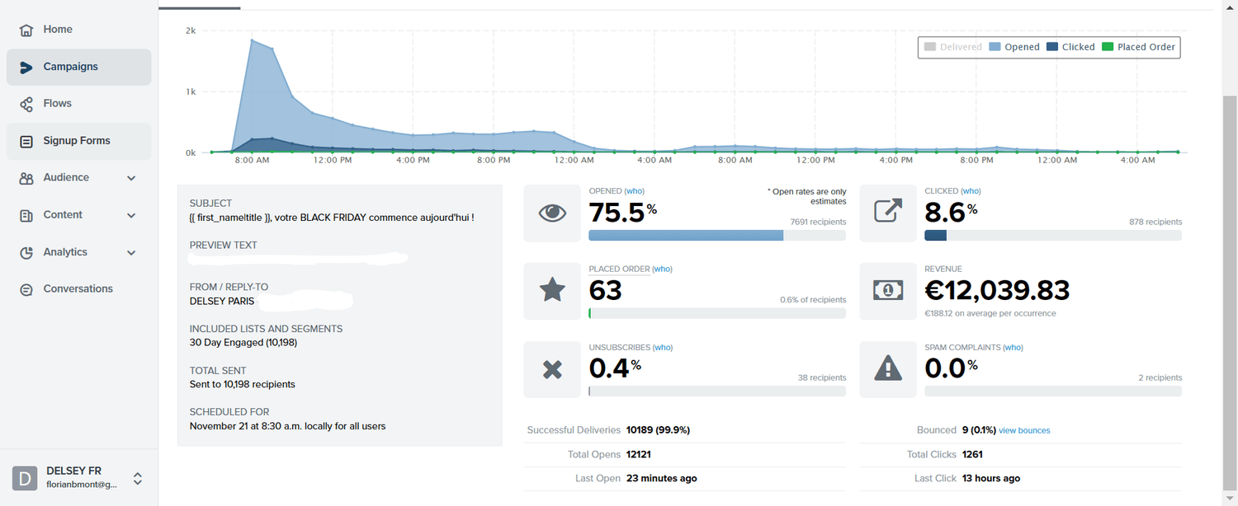Click the Flows icon in sidebar
Image resolution: width=1238 pixels, height=506 pixels.
[x=26, y=104]
